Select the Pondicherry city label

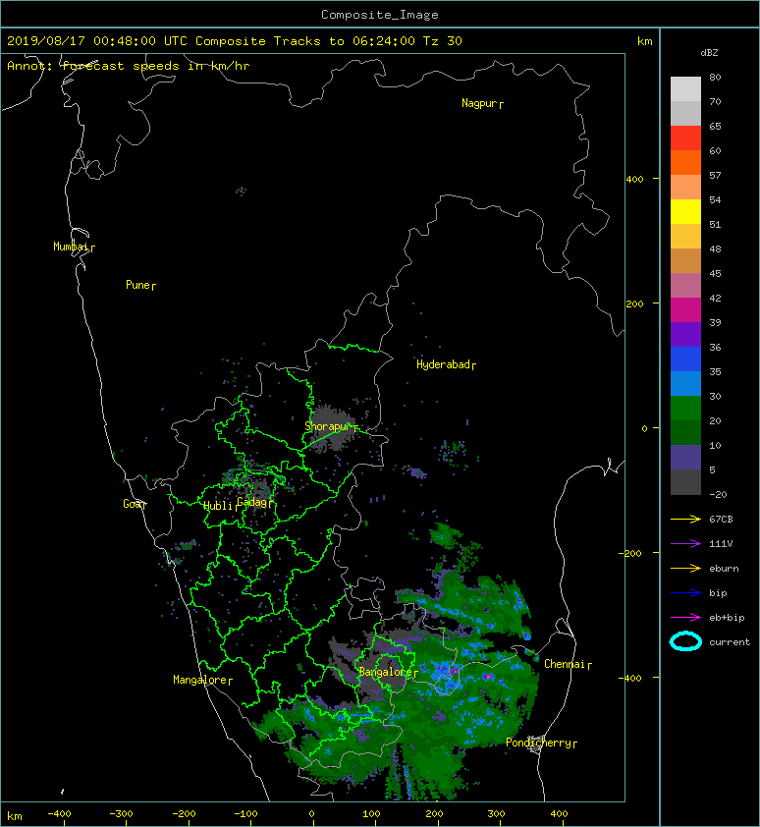(x=538, y=743)
